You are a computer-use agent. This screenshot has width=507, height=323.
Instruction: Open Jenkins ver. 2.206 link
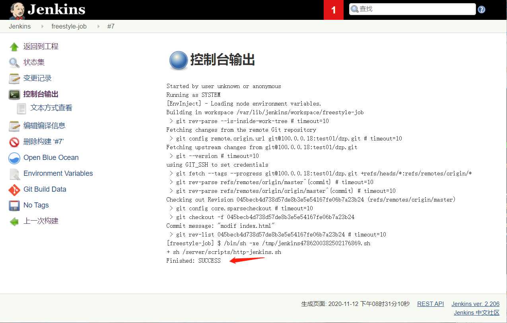coord(475,304)
